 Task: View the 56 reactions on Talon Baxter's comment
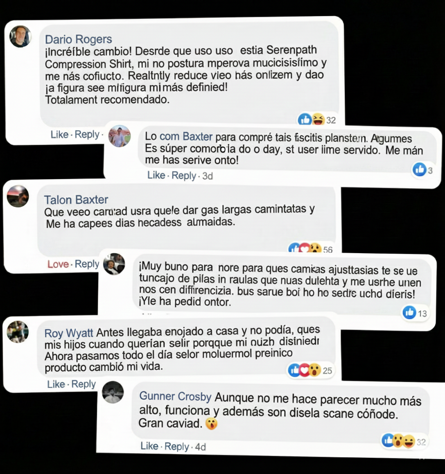click(x=310, y=249)
